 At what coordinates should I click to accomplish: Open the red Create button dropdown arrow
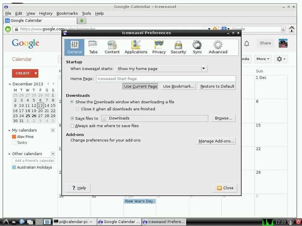click(x=36, y=73)
